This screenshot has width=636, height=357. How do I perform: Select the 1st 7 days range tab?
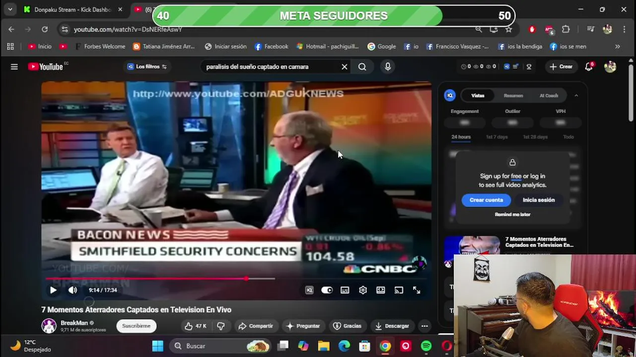pyautogui.click(x=496, y=137)
